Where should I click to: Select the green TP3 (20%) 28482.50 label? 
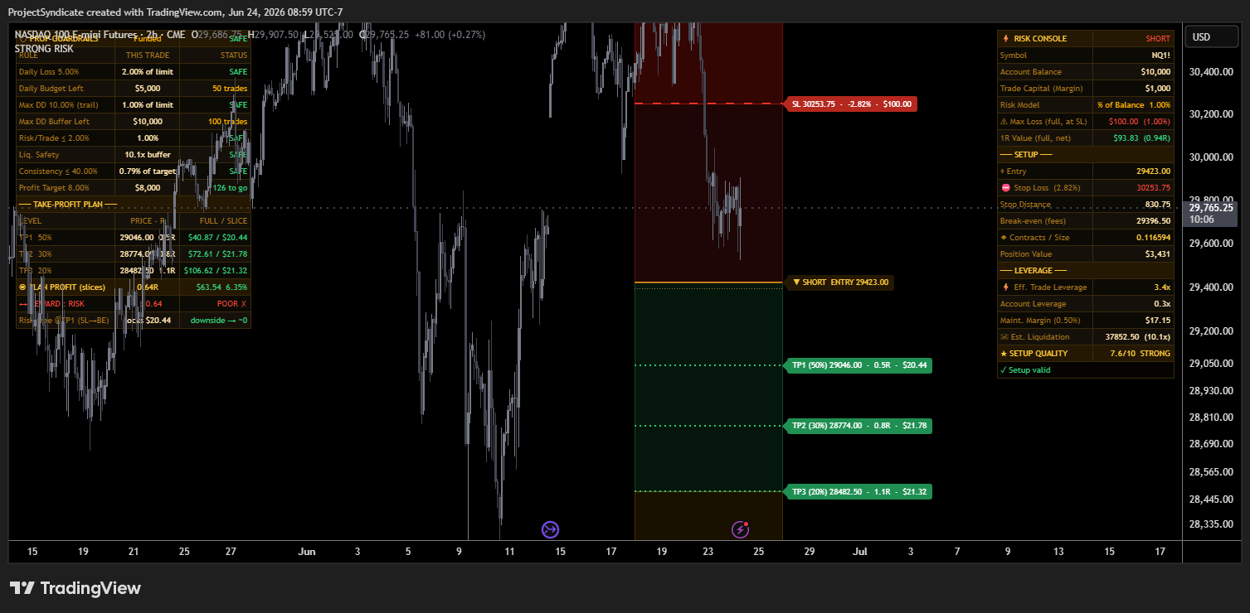[858, 492]
